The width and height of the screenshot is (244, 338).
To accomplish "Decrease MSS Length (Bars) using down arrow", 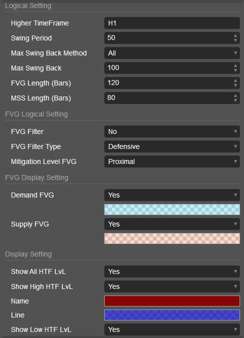I will pos(235,100).
